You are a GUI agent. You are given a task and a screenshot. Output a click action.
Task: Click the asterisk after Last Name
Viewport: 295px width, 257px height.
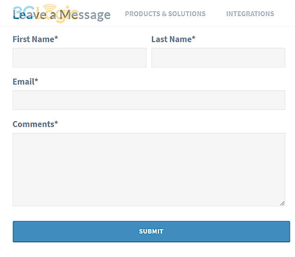[194, 38]
